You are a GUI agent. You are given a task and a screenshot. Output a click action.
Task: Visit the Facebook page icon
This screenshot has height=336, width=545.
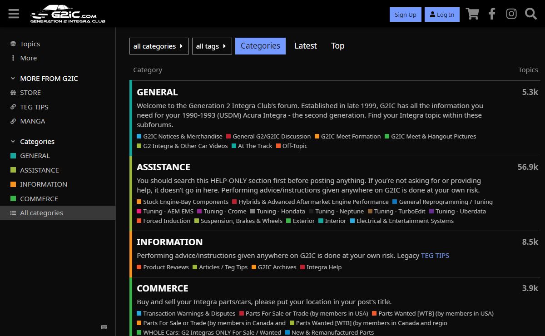click(x=492, y=14)
